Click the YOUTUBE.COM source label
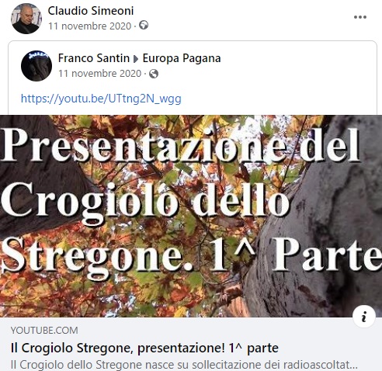 [x=44, y=331]
